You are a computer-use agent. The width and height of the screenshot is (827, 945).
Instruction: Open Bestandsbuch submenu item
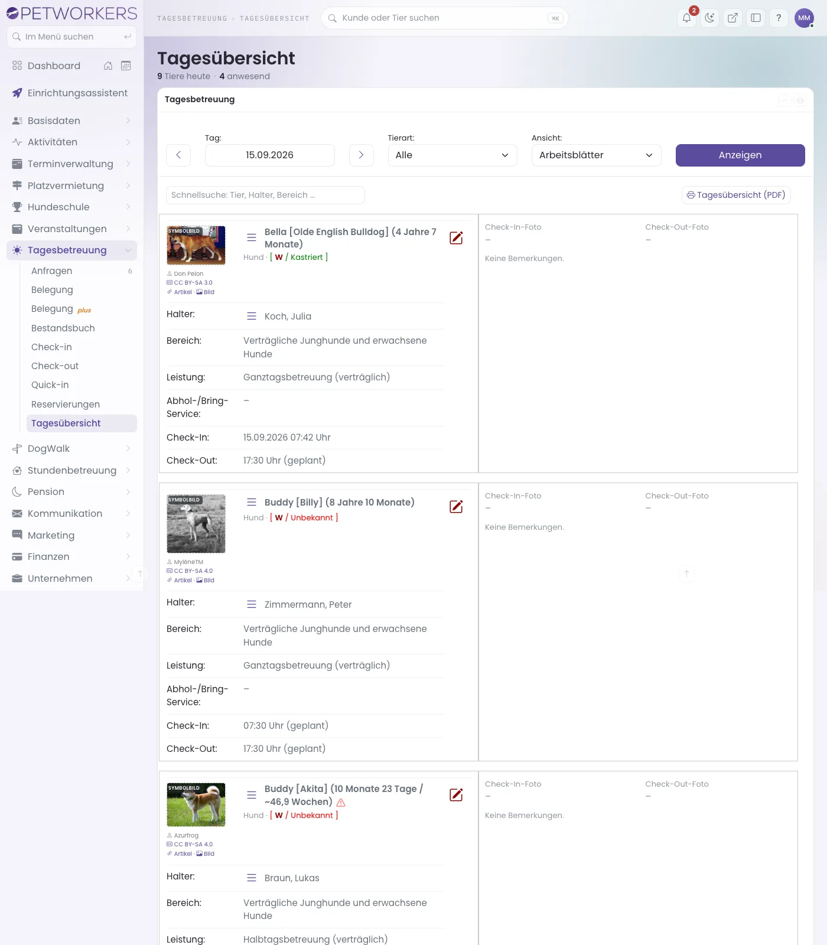[x=82, y=328]
